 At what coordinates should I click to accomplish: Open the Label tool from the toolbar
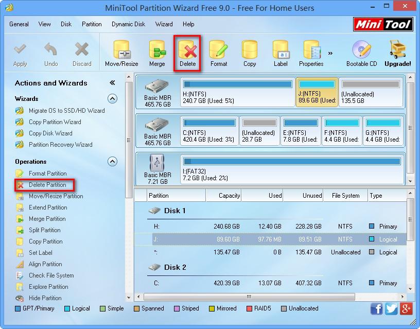pos(281,51)
